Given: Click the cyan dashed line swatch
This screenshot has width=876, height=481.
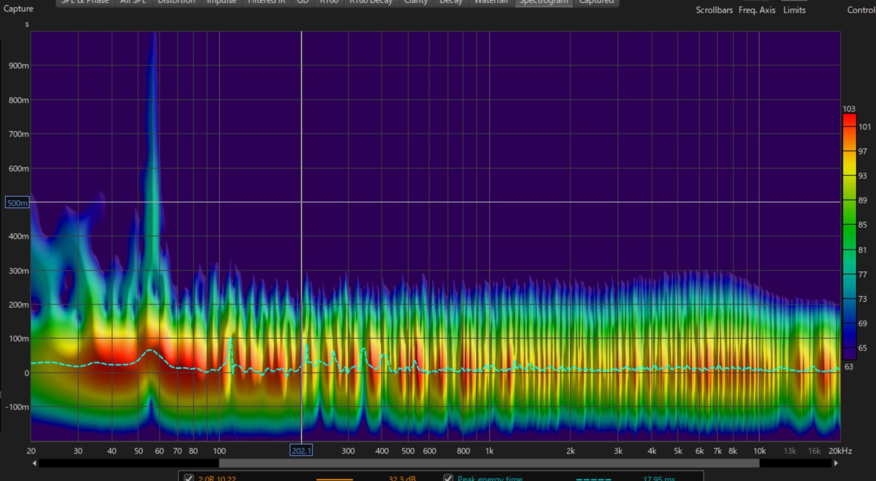Looking at the screenshot, I should click(593, 479).
